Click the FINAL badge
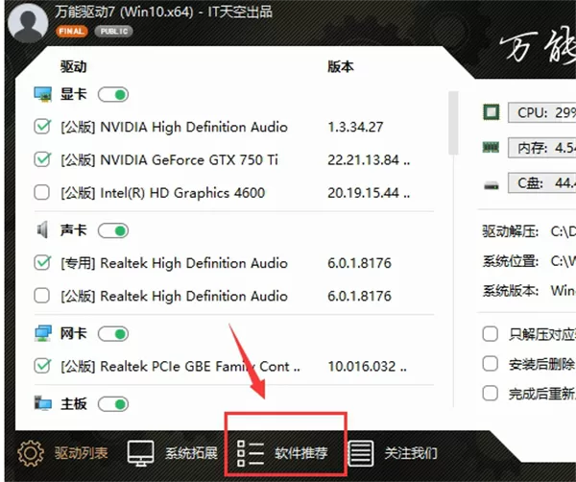This screenshot has height=482, width=576. 72,32
